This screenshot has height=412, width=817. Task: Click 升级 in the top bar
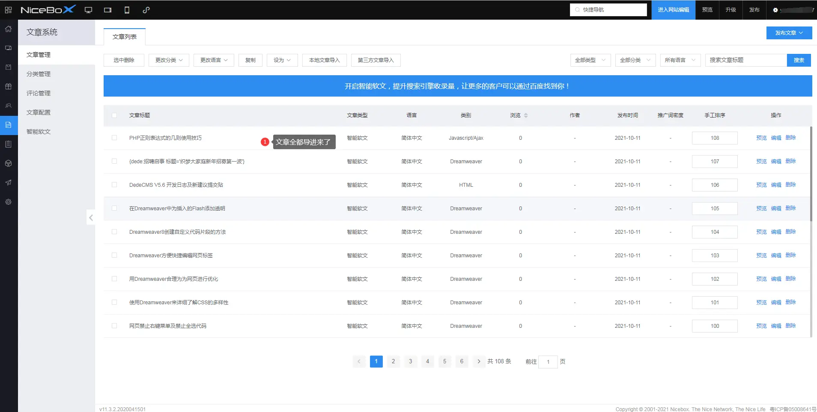pos(731,10)
